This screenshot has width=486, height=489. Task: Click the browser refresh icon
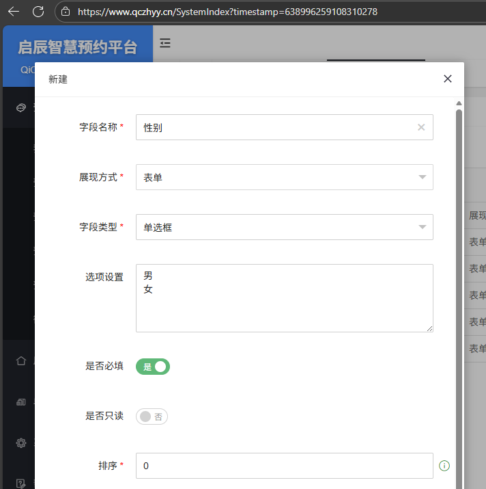38,12
